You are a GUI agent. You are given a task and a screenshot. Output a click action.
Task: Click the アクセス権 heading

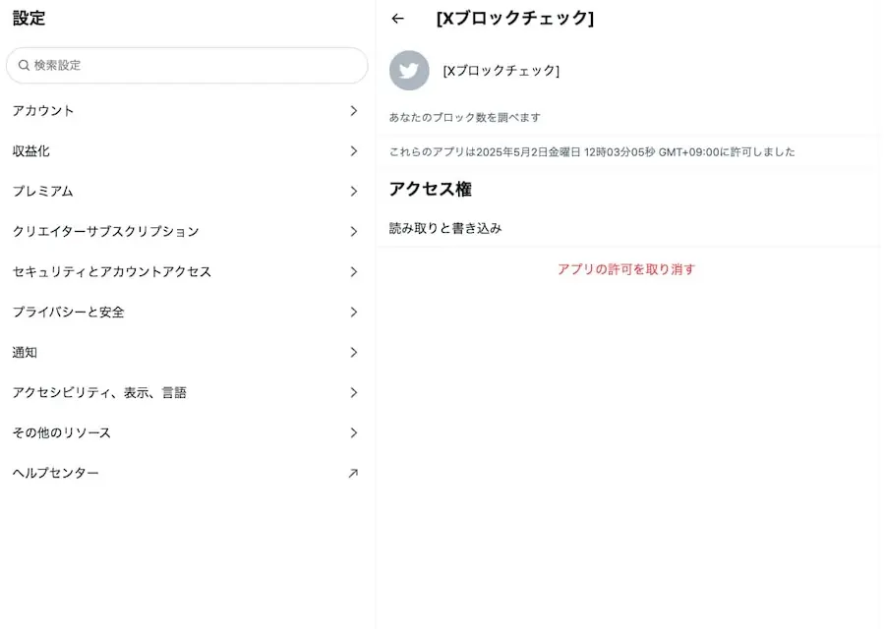430,189
